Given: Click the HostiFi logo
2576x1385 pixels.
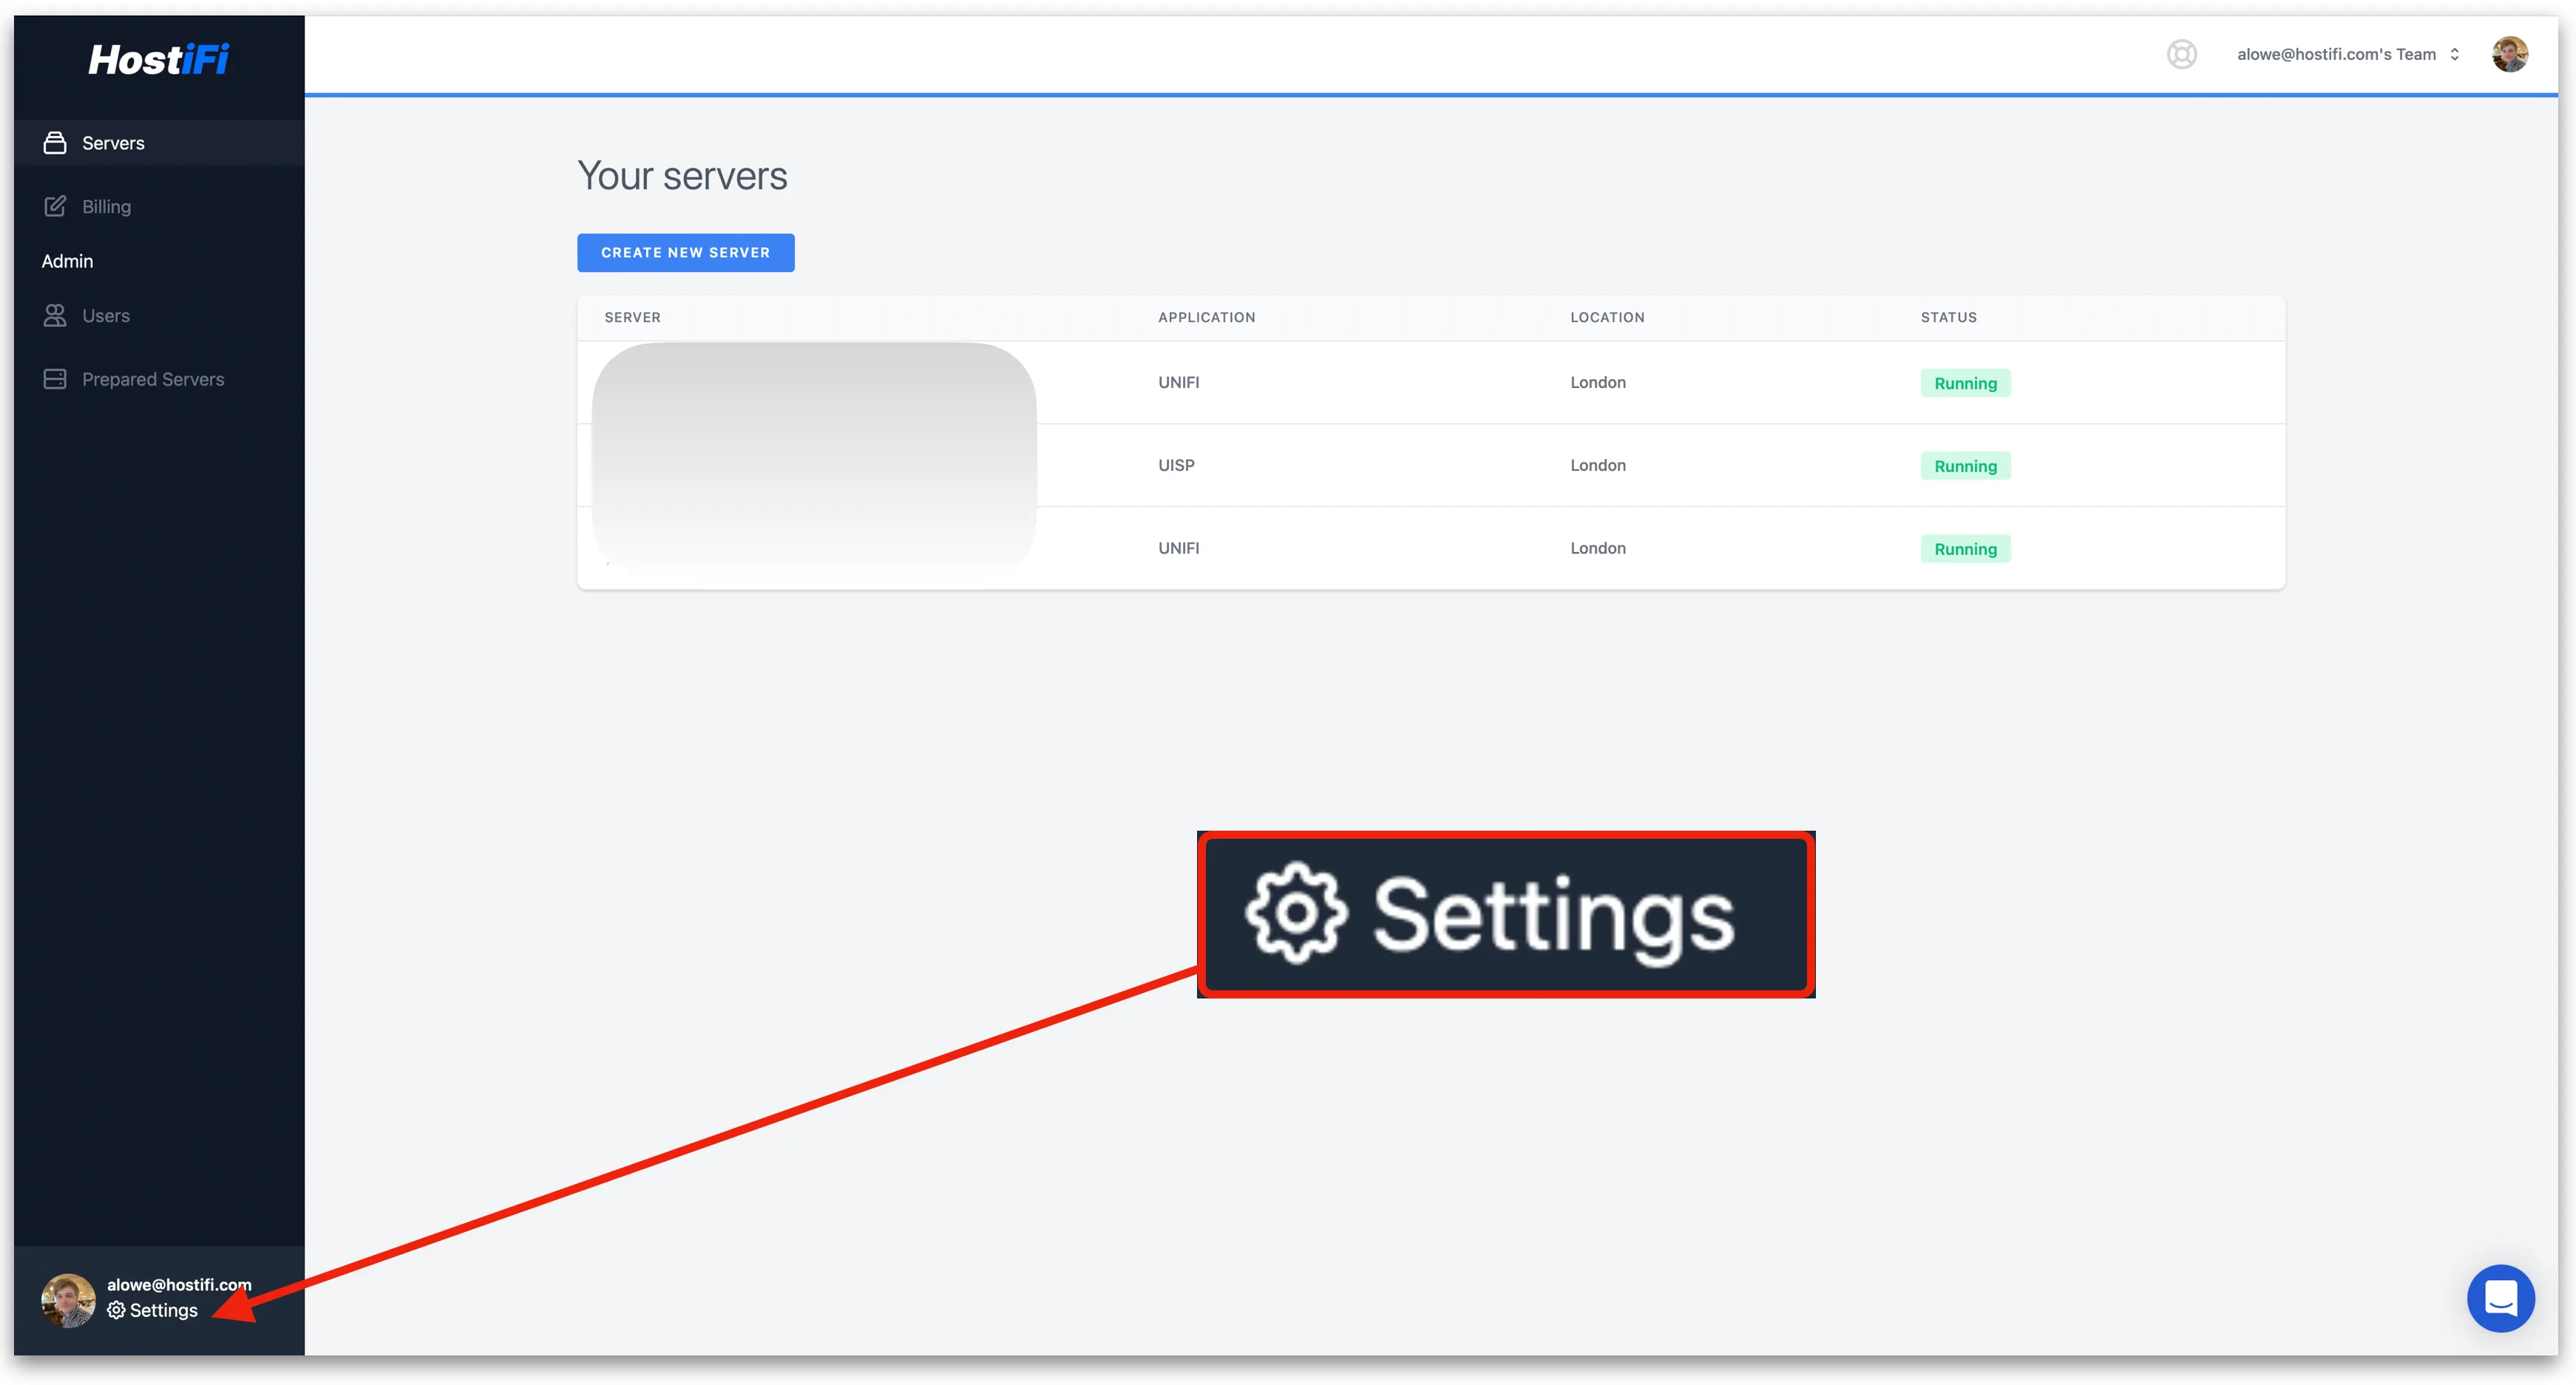Looking at the screenshot, I should coord(159,60).
